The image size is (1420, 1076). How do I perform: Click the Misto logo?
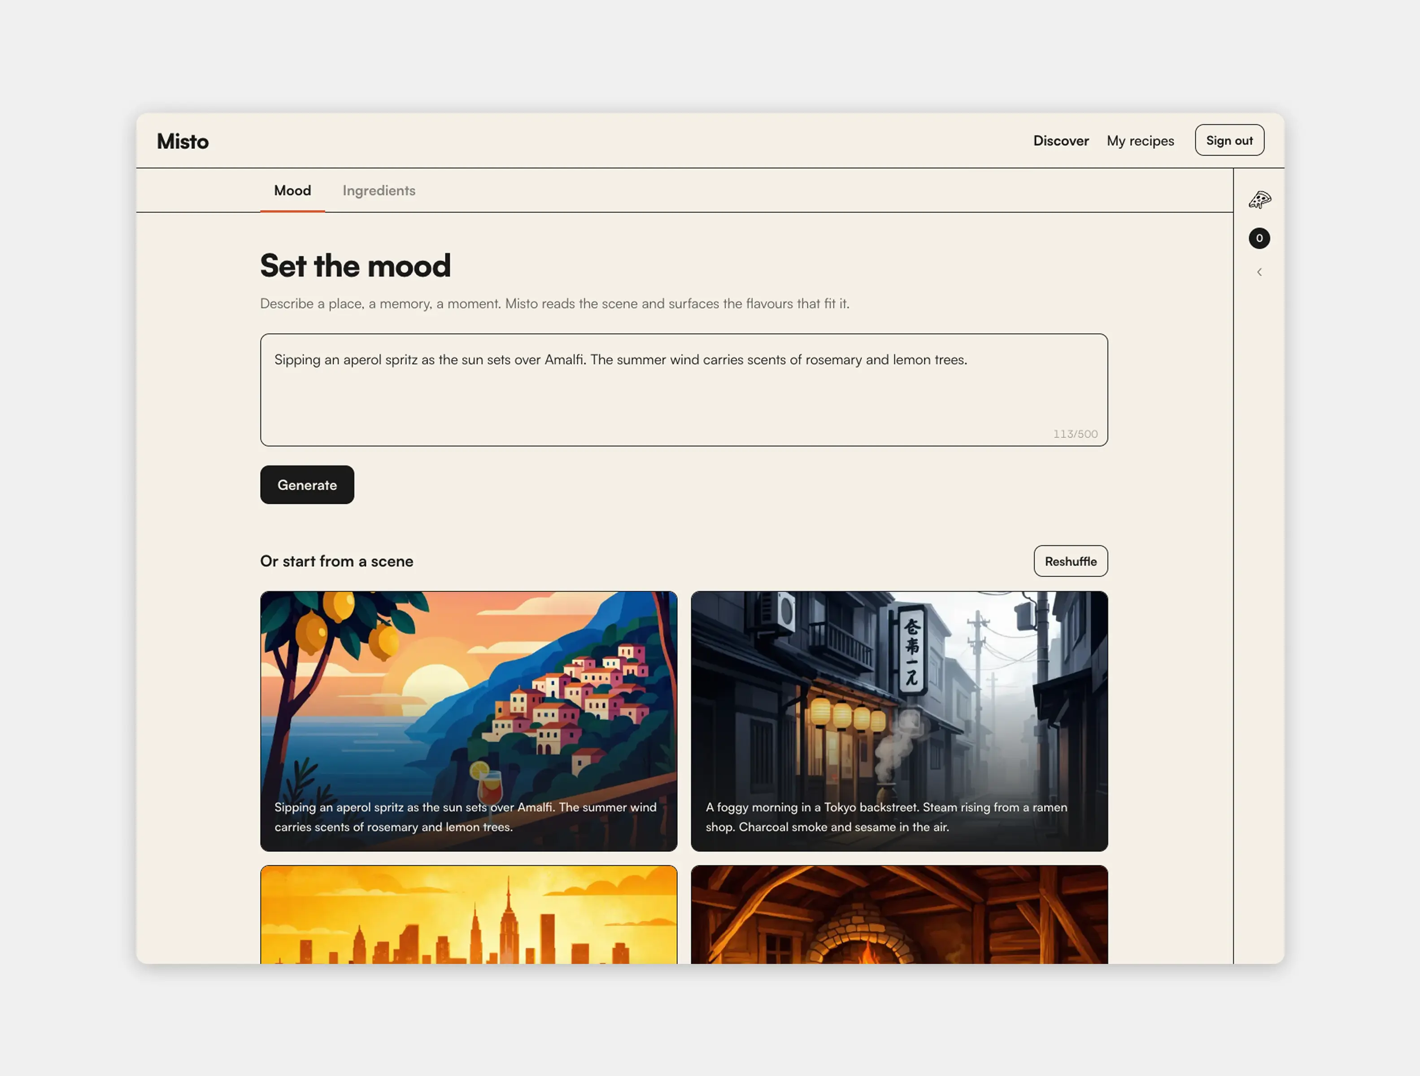pyautogui.click(x=182, y=141)
